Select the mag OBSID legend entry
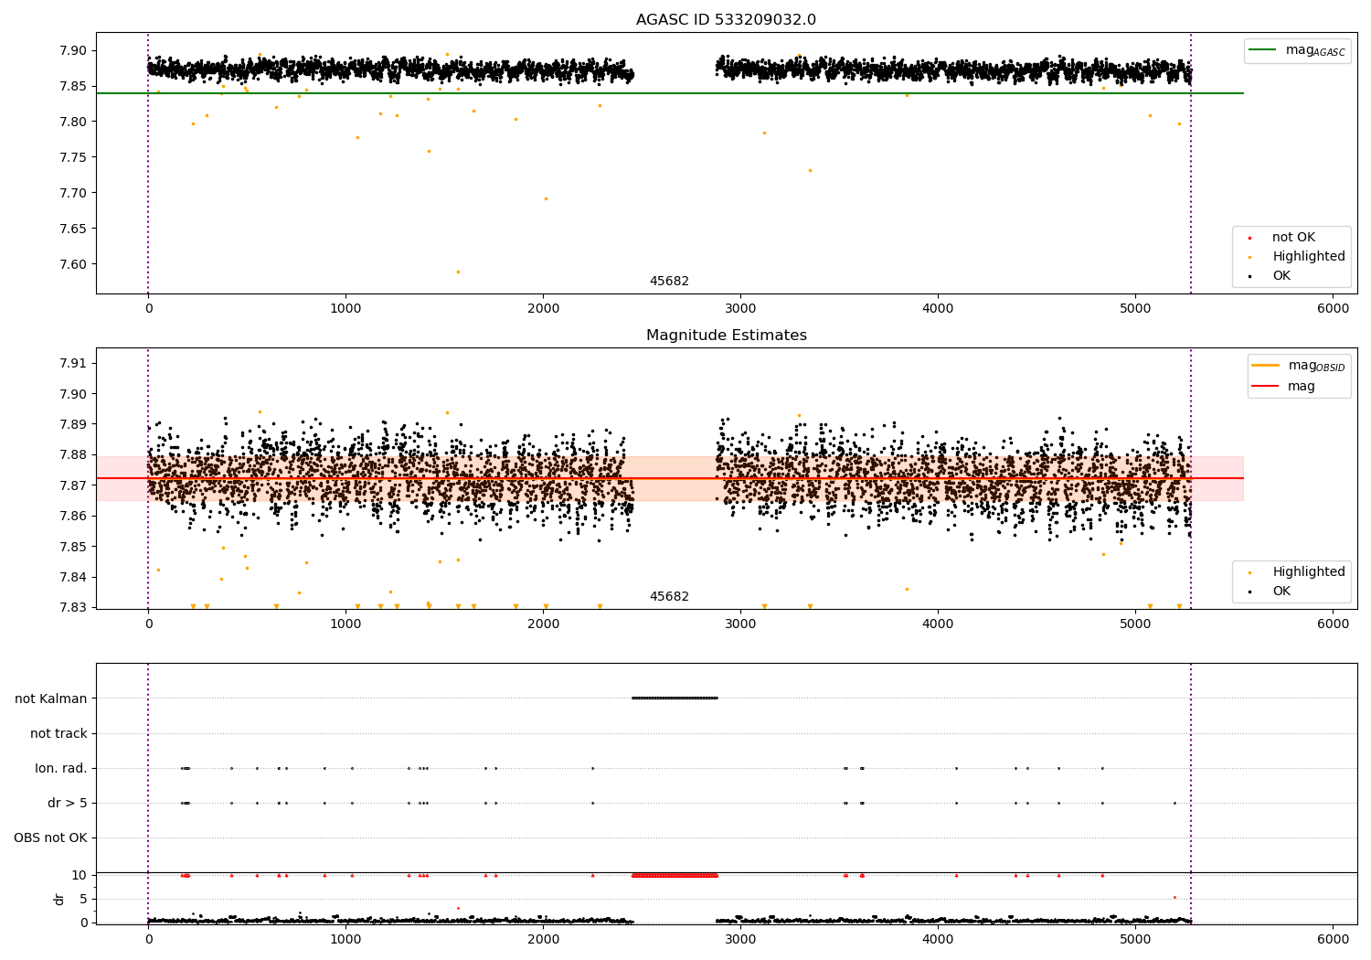 pos(1299,366)
